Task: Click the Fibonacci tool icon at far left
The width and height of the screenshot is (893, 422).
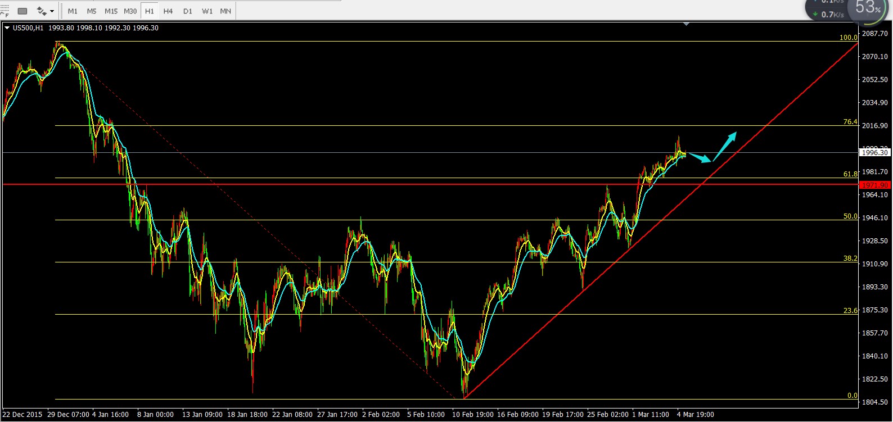Action: tap(4, 11)
